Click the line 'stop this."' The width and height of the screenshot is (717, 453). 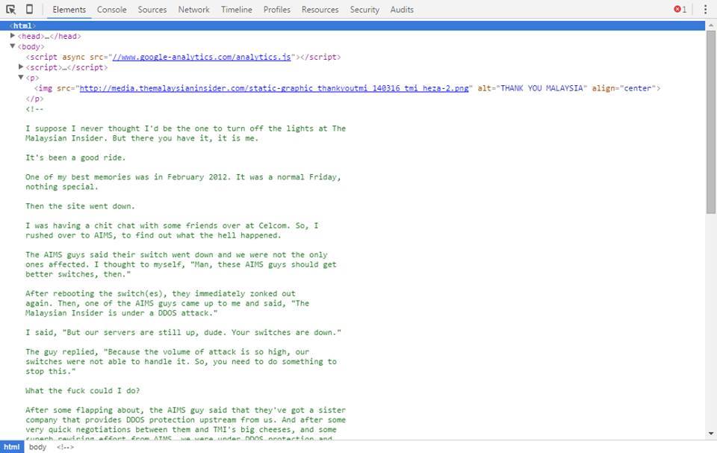[51, 371]
